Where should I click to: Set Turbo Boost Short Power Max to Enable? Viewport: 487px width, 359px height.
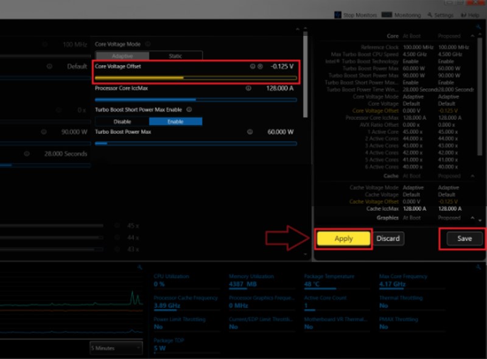175,122
